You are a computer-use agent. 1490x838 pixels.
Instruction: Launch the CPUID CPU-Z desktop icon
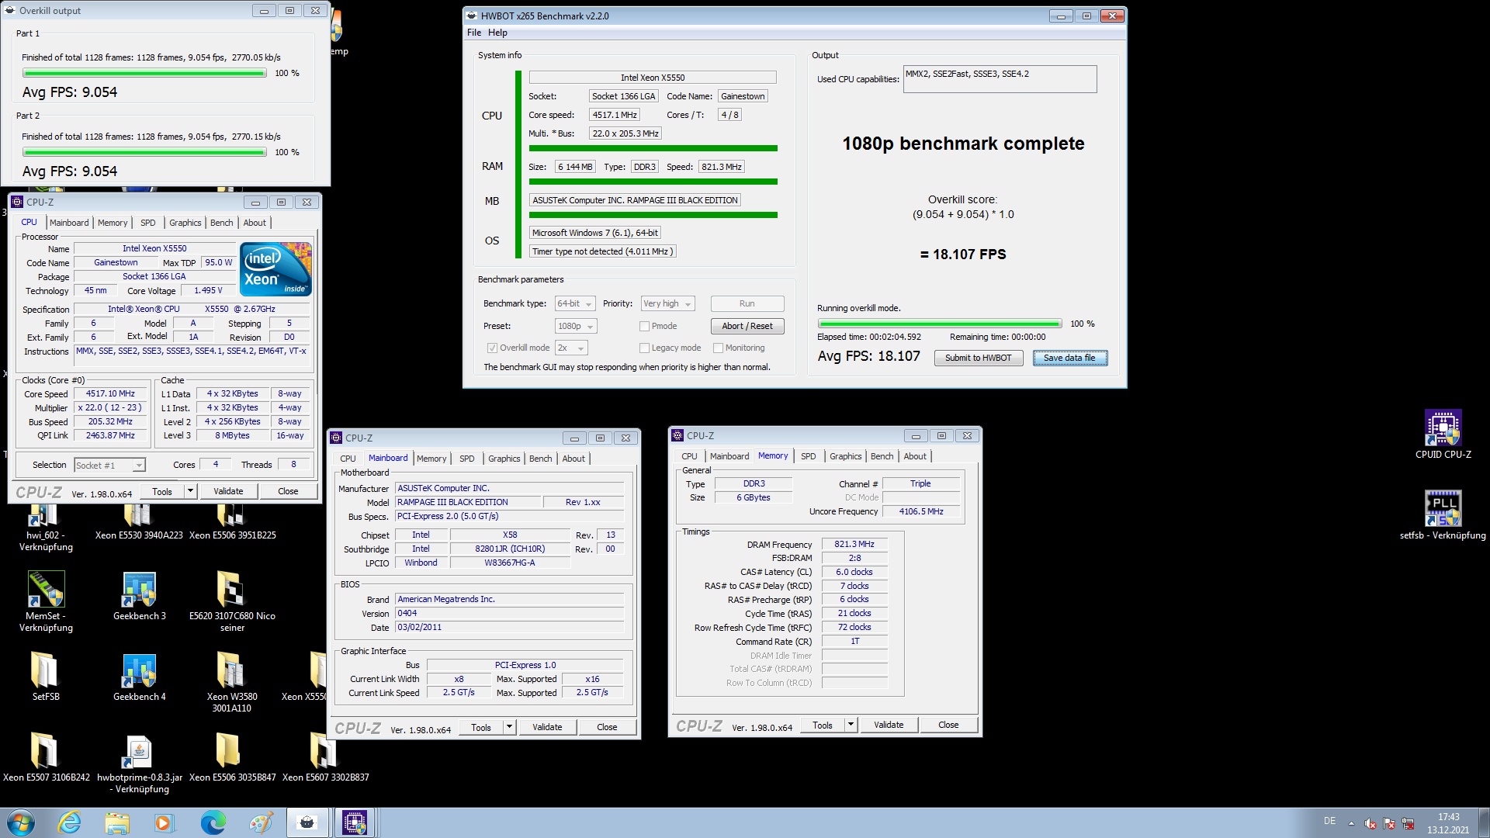click(x=1443, y=435)
